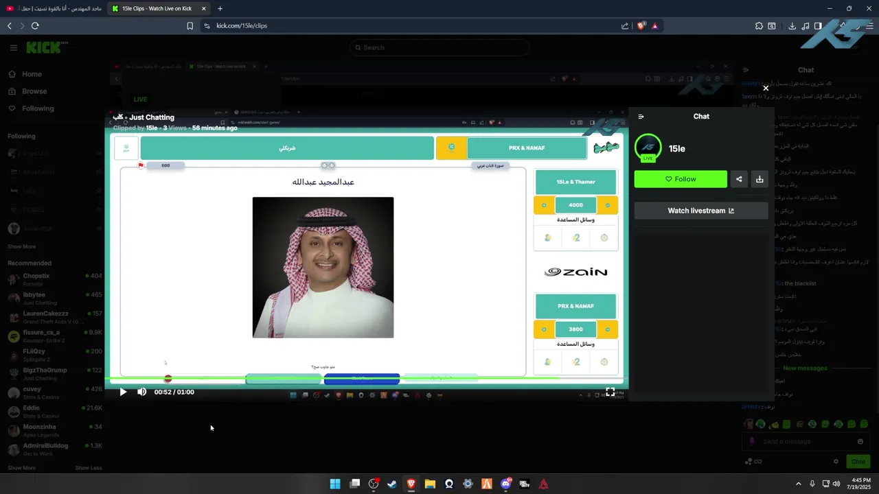Open volume control in system tray
This screenshot has height=494, width=879.
click(836, 484)
